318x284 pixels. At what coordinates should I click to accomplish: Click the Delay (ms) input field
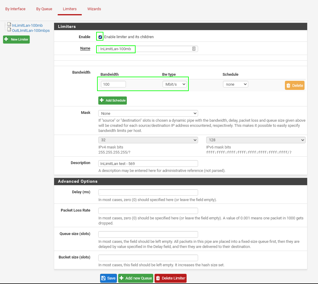(148, 192)
